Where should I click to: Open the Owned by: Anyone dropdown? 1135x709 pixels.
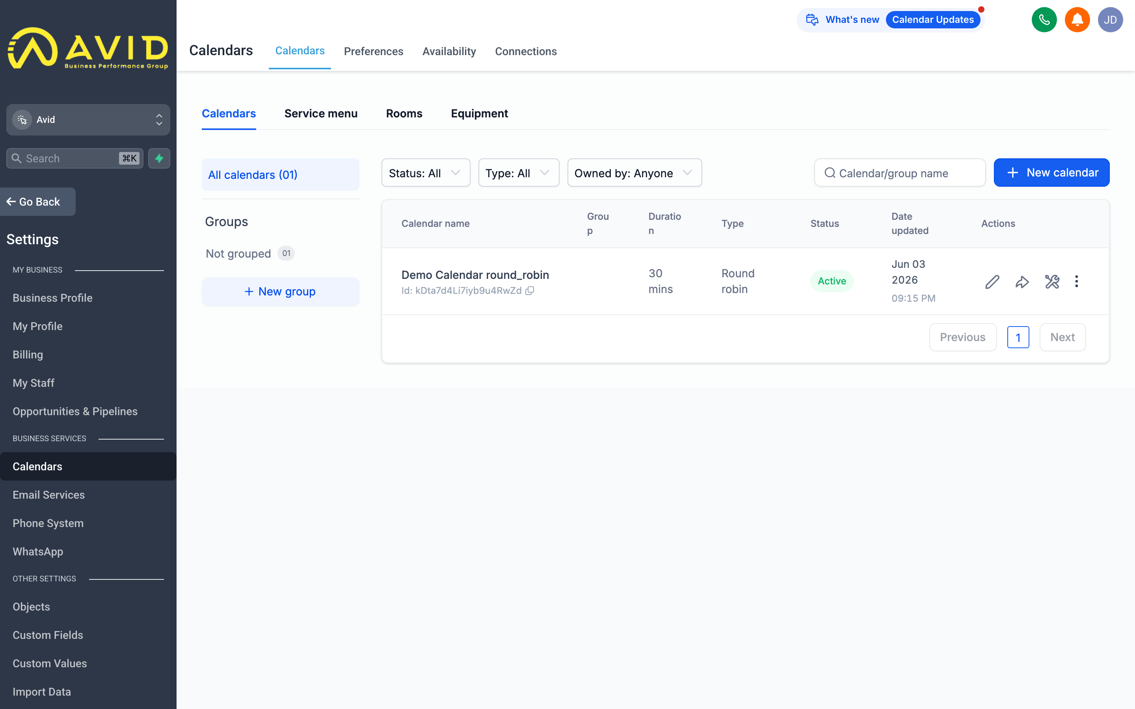634,173
